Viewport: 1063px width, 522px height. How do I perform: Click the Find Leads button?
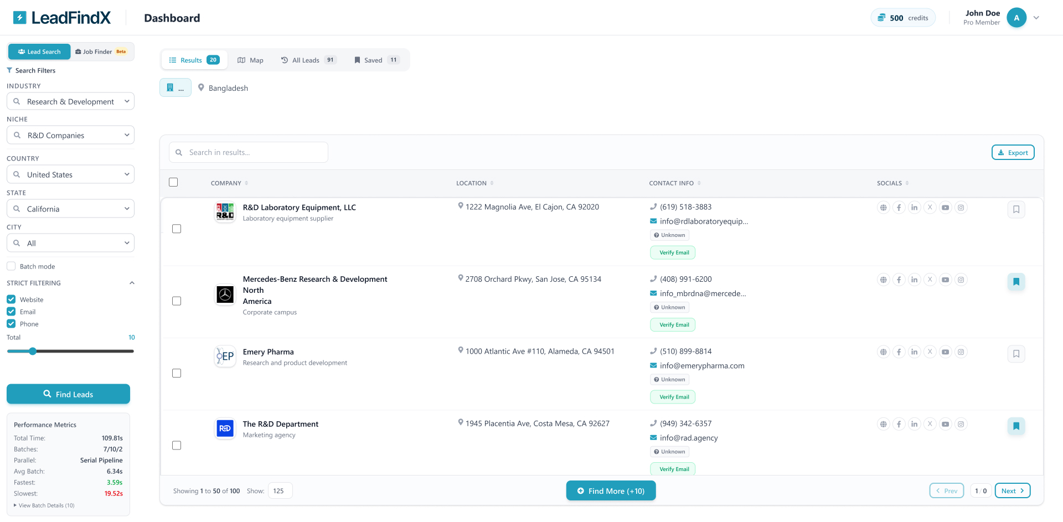click(68, 394)
